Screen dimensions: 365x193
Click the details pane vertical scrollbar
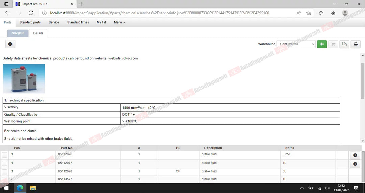(x=362, y=80)
